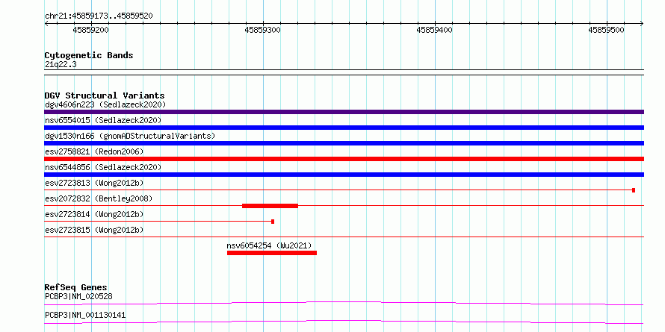Click the nsv6054254 (Wu2021) label
This screenshot has width=665, height=332.
tap(269, 245)
